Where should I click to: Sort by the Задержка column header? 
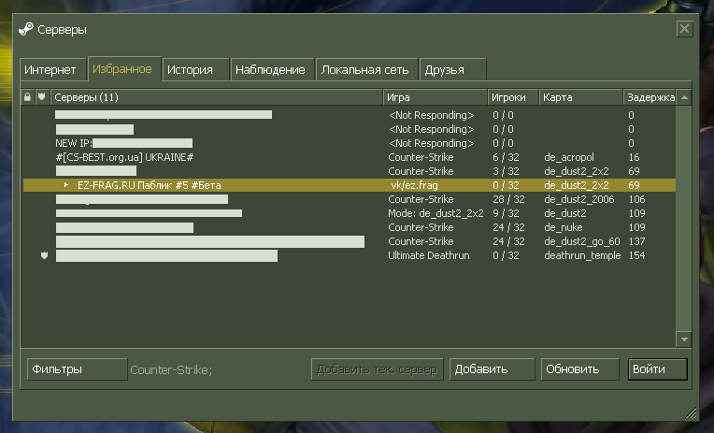tap(650, 97)
